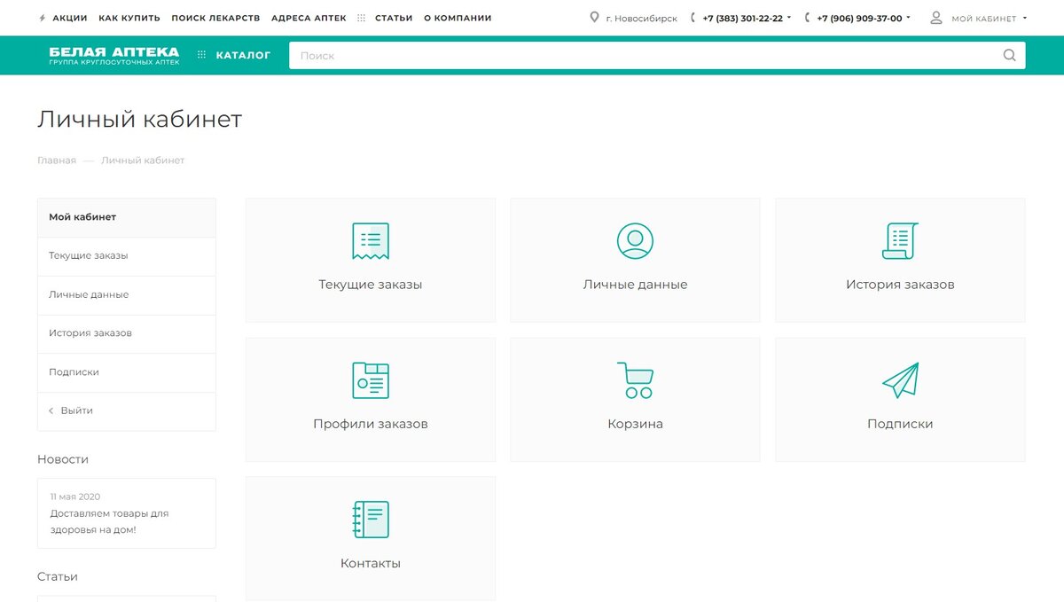Screen dimensions: 1064x602
Task: Click the Личный кабинет breadcrumb text
Action: pos(143,160)
